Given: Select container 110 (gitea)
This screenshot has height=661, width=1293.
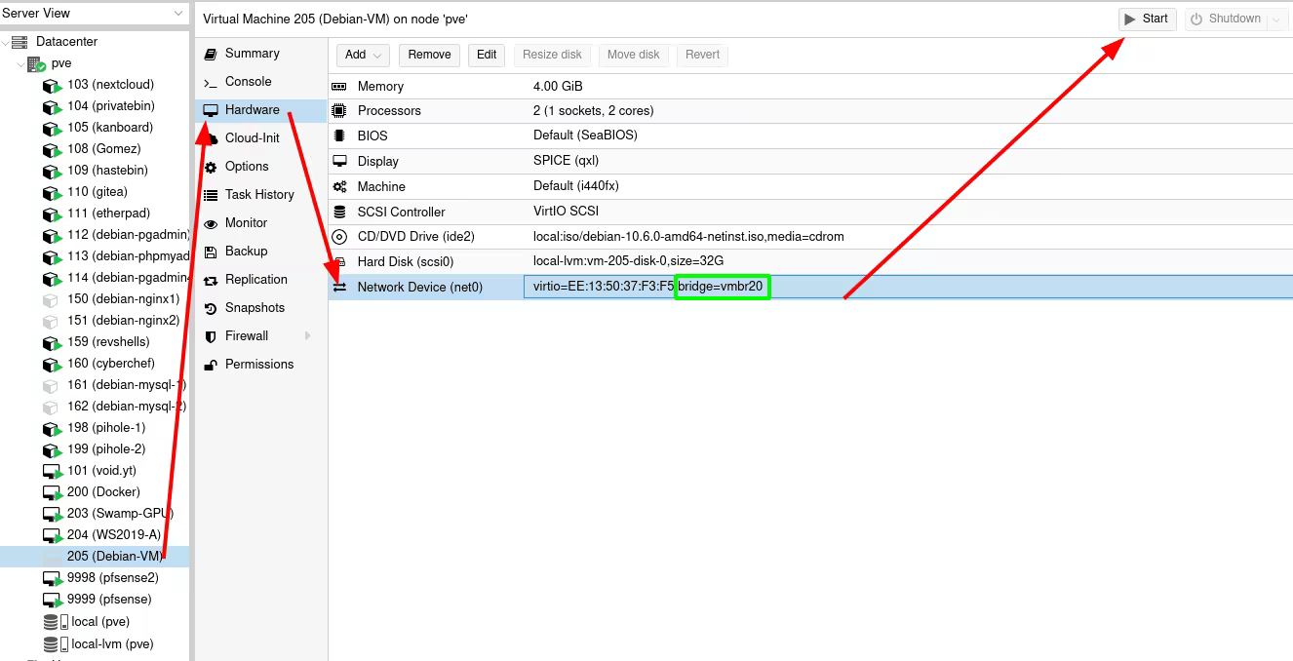Looking at the screenshot, I should click(98, 192).
